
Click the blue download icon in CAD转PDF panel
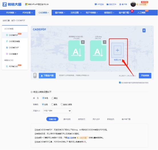pos(144,30)
